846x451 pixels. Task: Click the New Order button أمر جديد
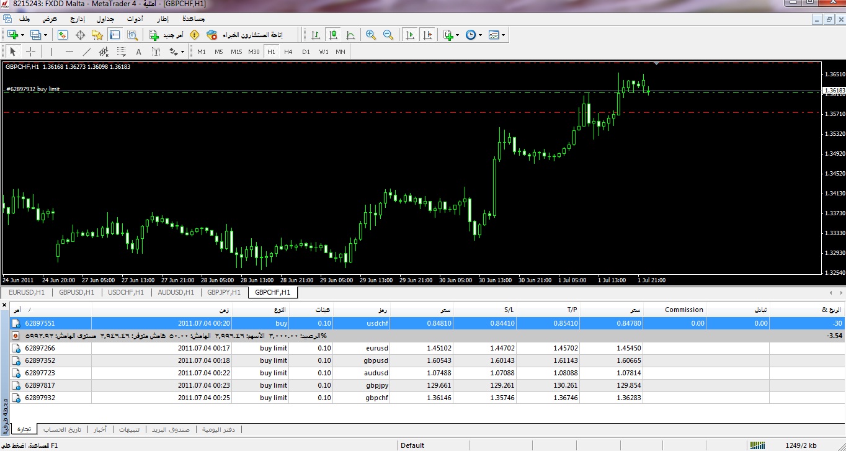pyautogui.click(x=166, y=35)
